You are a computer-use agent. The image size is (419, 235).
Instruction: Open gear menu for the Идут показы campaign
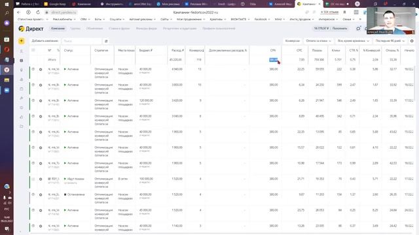point(41,179)
